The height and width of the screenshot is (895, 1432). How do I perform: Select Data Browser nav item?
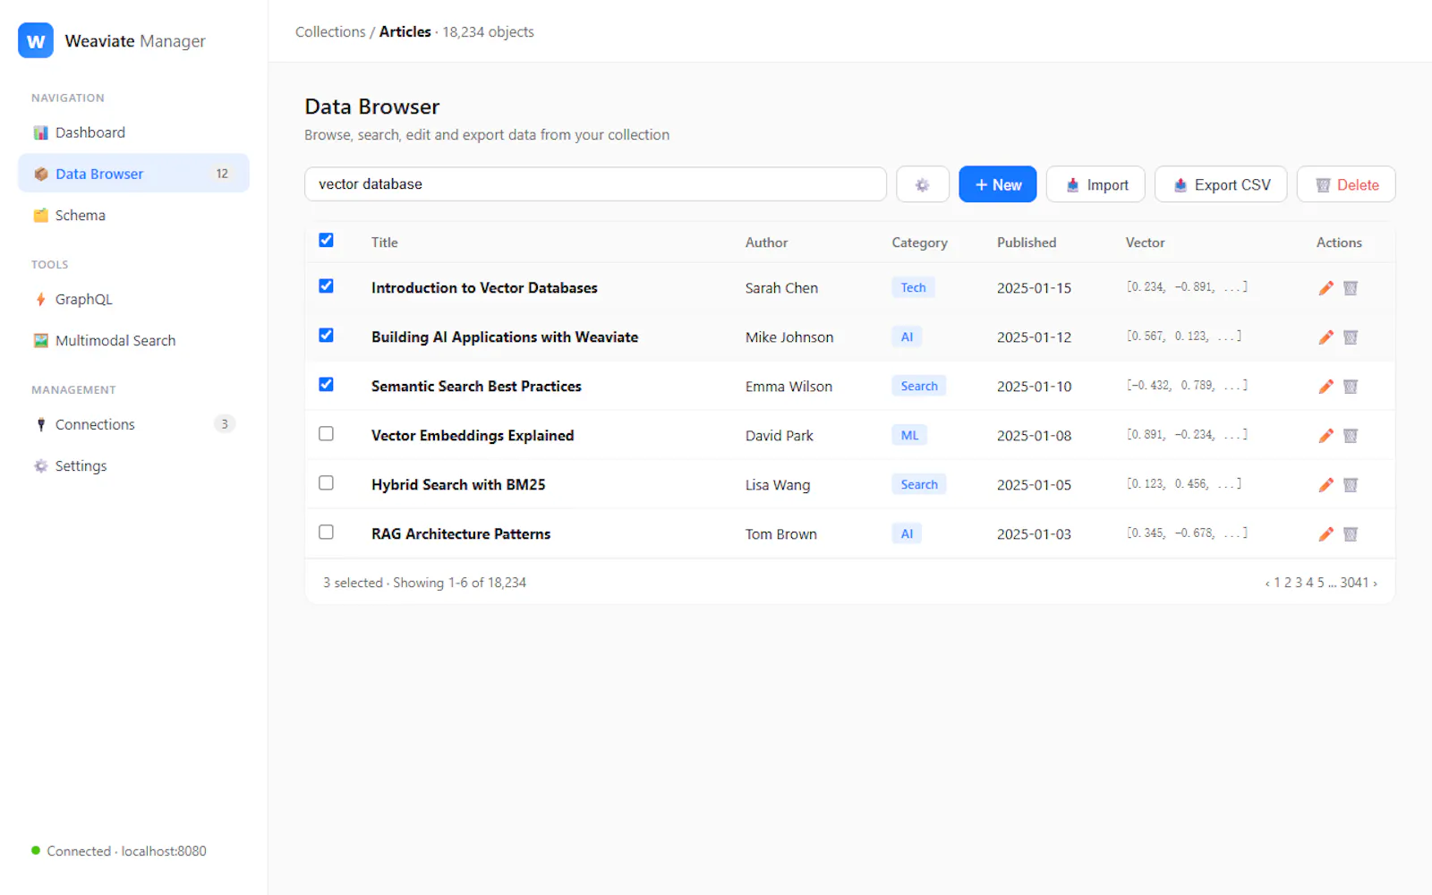pyautogui.click(x=133, y=174)
